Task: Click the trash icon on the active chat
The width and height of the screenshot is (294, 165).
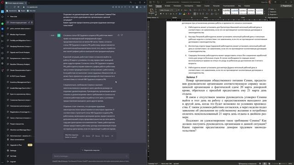Action: (x=32, y=22)
